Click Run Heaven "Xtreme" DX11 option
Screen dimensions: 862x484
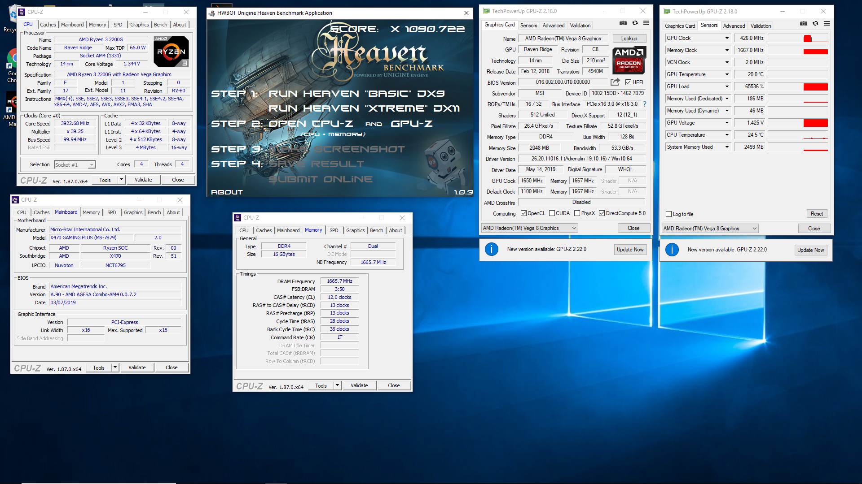[x=364, y=108]
